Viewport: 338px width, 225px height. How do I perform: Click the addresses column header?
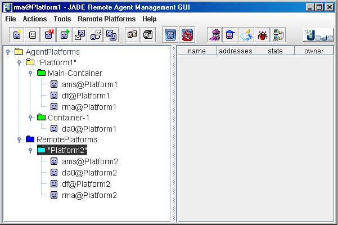coord(236,51)
